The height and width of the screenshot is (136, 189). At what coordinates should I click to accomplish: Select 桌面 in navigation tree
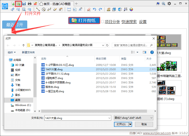[x=19, y=100]
